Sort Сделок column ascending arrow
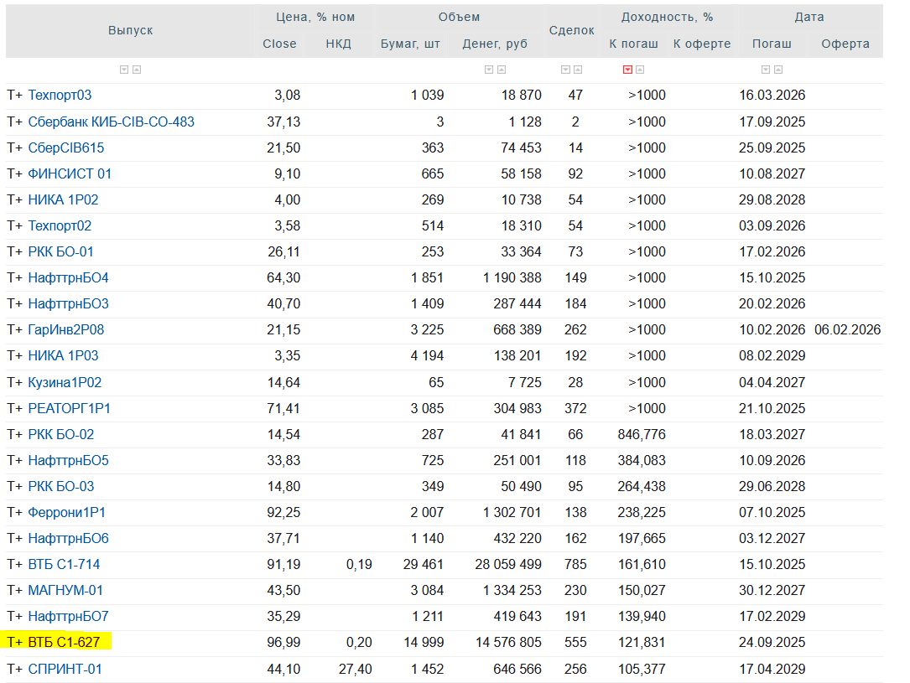 pos(578,70)
